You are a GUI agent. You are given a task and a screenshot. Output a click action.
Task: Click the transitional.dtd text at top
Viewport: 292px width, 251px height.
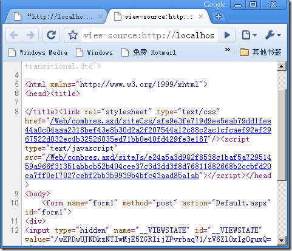click(63, 66)
